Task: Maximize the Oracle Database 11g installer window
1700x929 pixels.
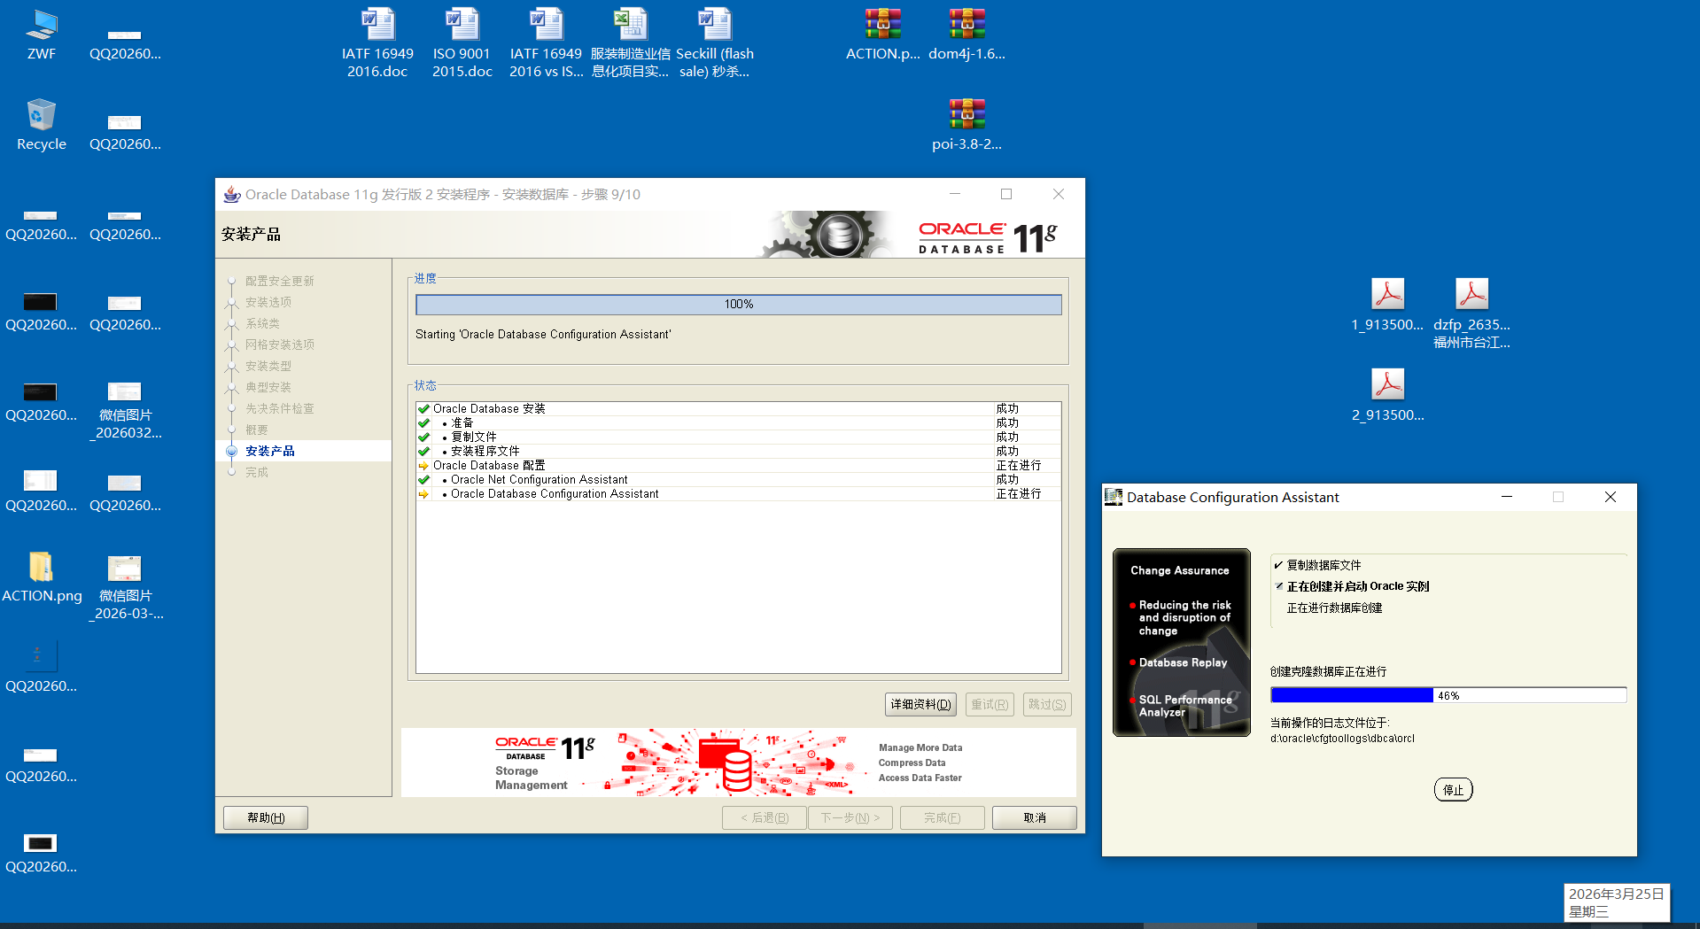Action: click(x=1006, y=194)
